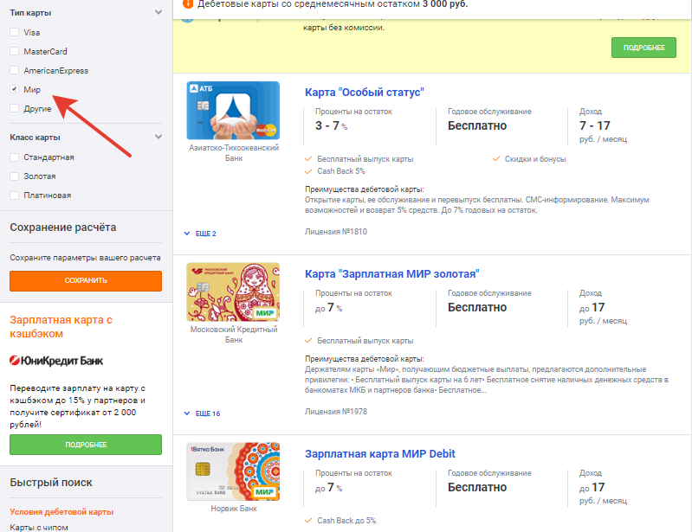This screenshot has height=532, width=692.
Task: Collapse the Тип карты filter section
Action: 158,12
